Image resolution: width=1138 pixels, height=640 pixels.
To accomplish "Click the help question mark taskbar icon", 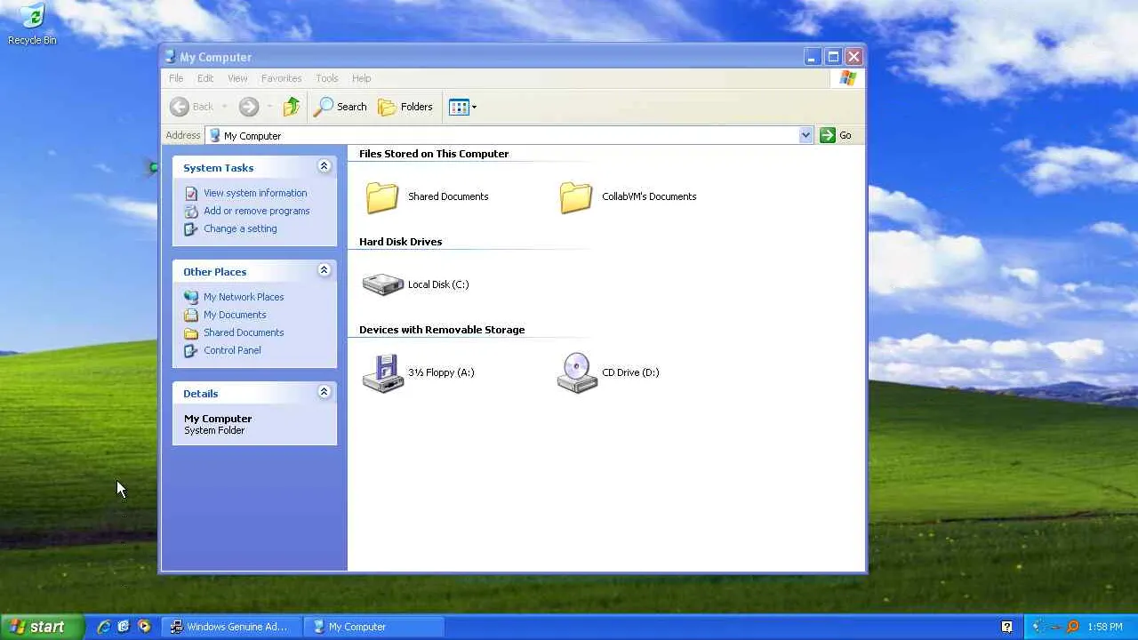I will [1006, 627].
